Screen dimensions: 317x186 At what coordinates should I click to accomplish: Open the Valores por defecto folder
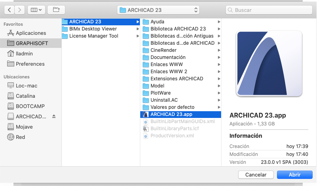click(x=181, y=107)
